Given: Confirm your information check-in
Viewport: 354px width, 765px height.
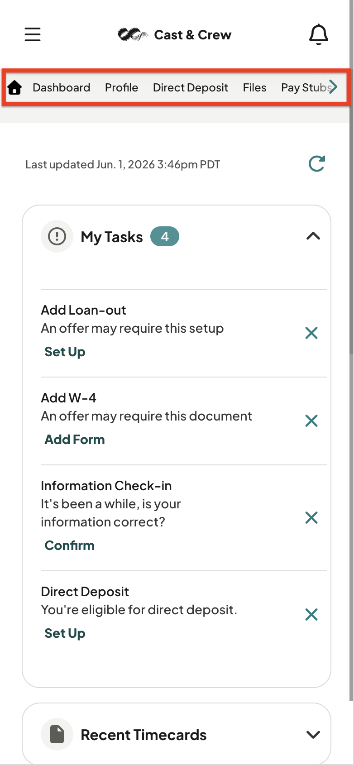Looking at the screenshot, I should 70,545.
